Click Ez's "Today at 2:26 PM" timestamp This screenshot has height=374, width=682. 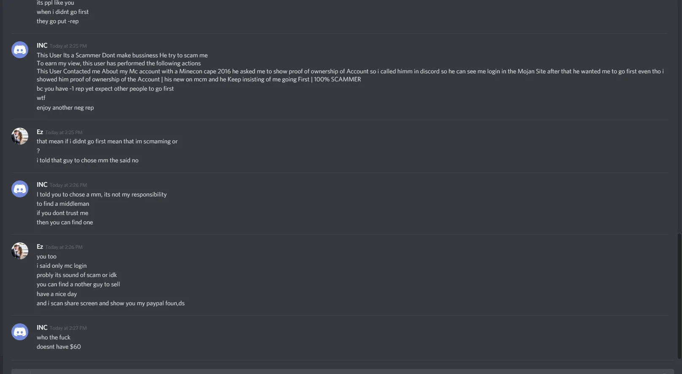[x=64, y=247]
